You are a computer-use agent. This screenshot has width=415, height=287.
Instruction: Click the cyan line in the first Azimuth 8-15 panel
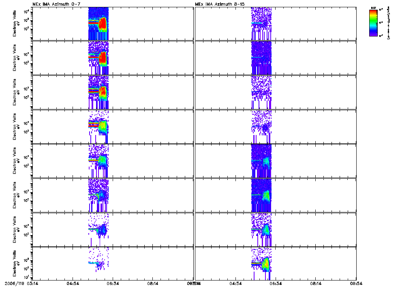click(257, 23)
